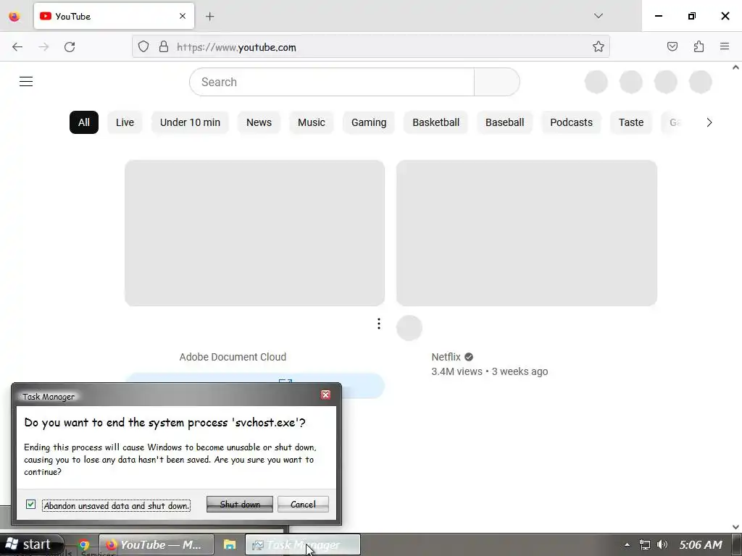Open the Netflix channel name
Viewport: 742px width, 556px height.
click(x=446, y=357)
